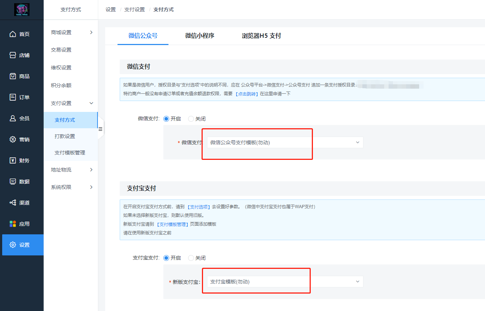
Task: Click the marketing icon beside 营销
Action: [13, 140]
